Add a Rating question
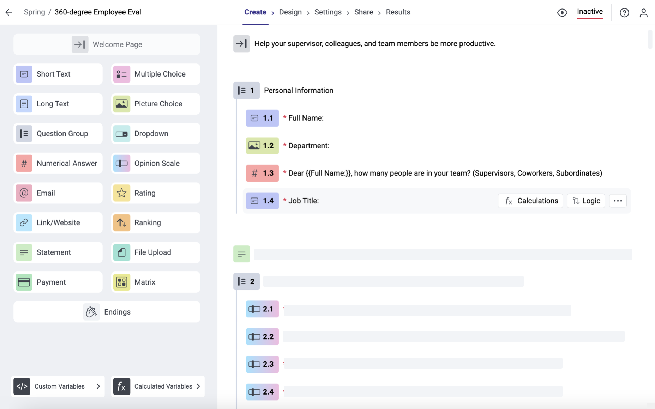Screen dimensions: 655x409 click(155, 193)
